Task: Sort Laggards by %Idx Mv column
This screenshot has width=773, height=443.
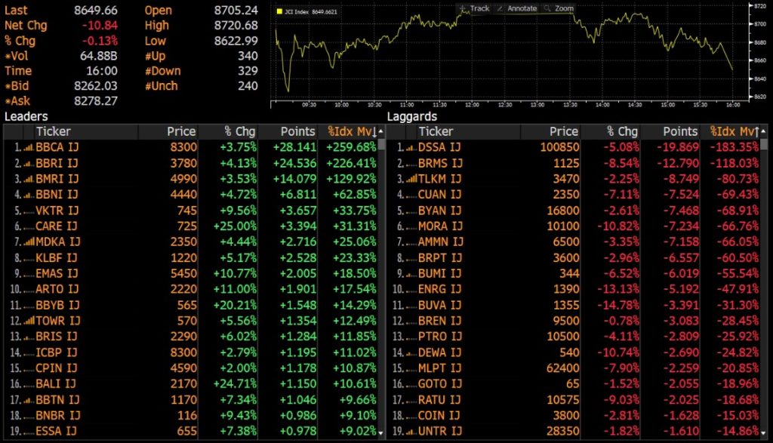Action: pyautogui.click(x=733, y=131)
